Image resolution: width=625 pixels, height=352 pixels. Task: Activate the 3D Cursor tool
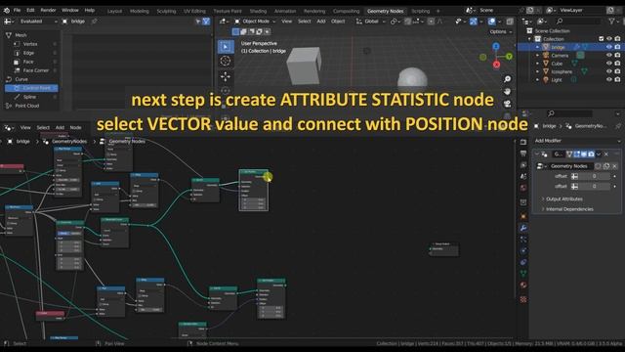click(x=226, y=61)
